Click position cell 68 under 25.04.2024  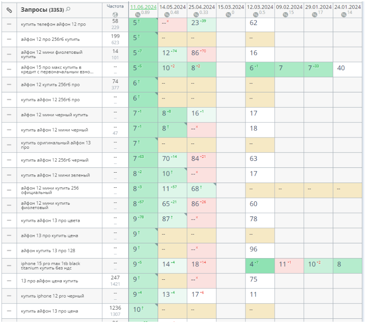coord(202,190)
